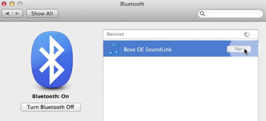Select the Bose OE SoundLink device row
The image size is (266, 121).
click(x=181, y=49)
